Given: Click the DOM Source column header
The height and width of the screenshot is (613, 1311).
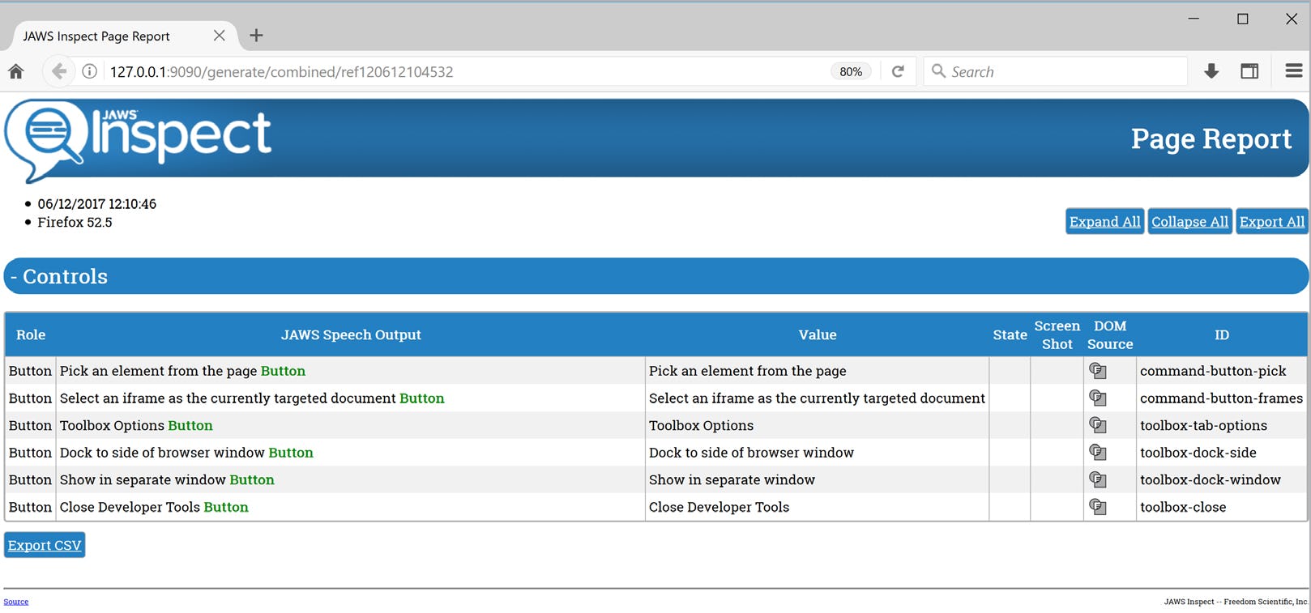Looking at the screenshot, I should (1110, 334).
